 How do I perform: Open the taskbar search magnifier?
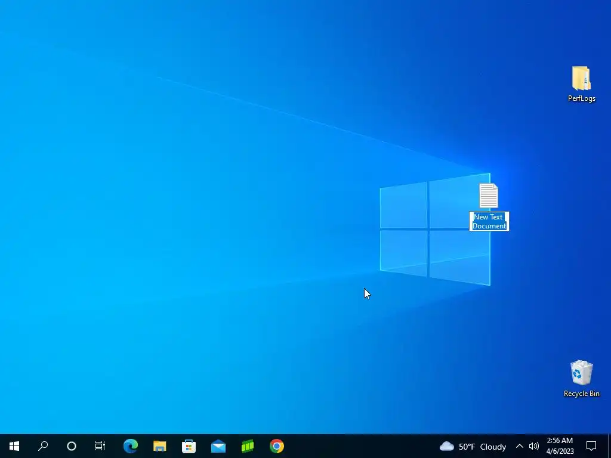pyautogui.click(x=43, y=446)
